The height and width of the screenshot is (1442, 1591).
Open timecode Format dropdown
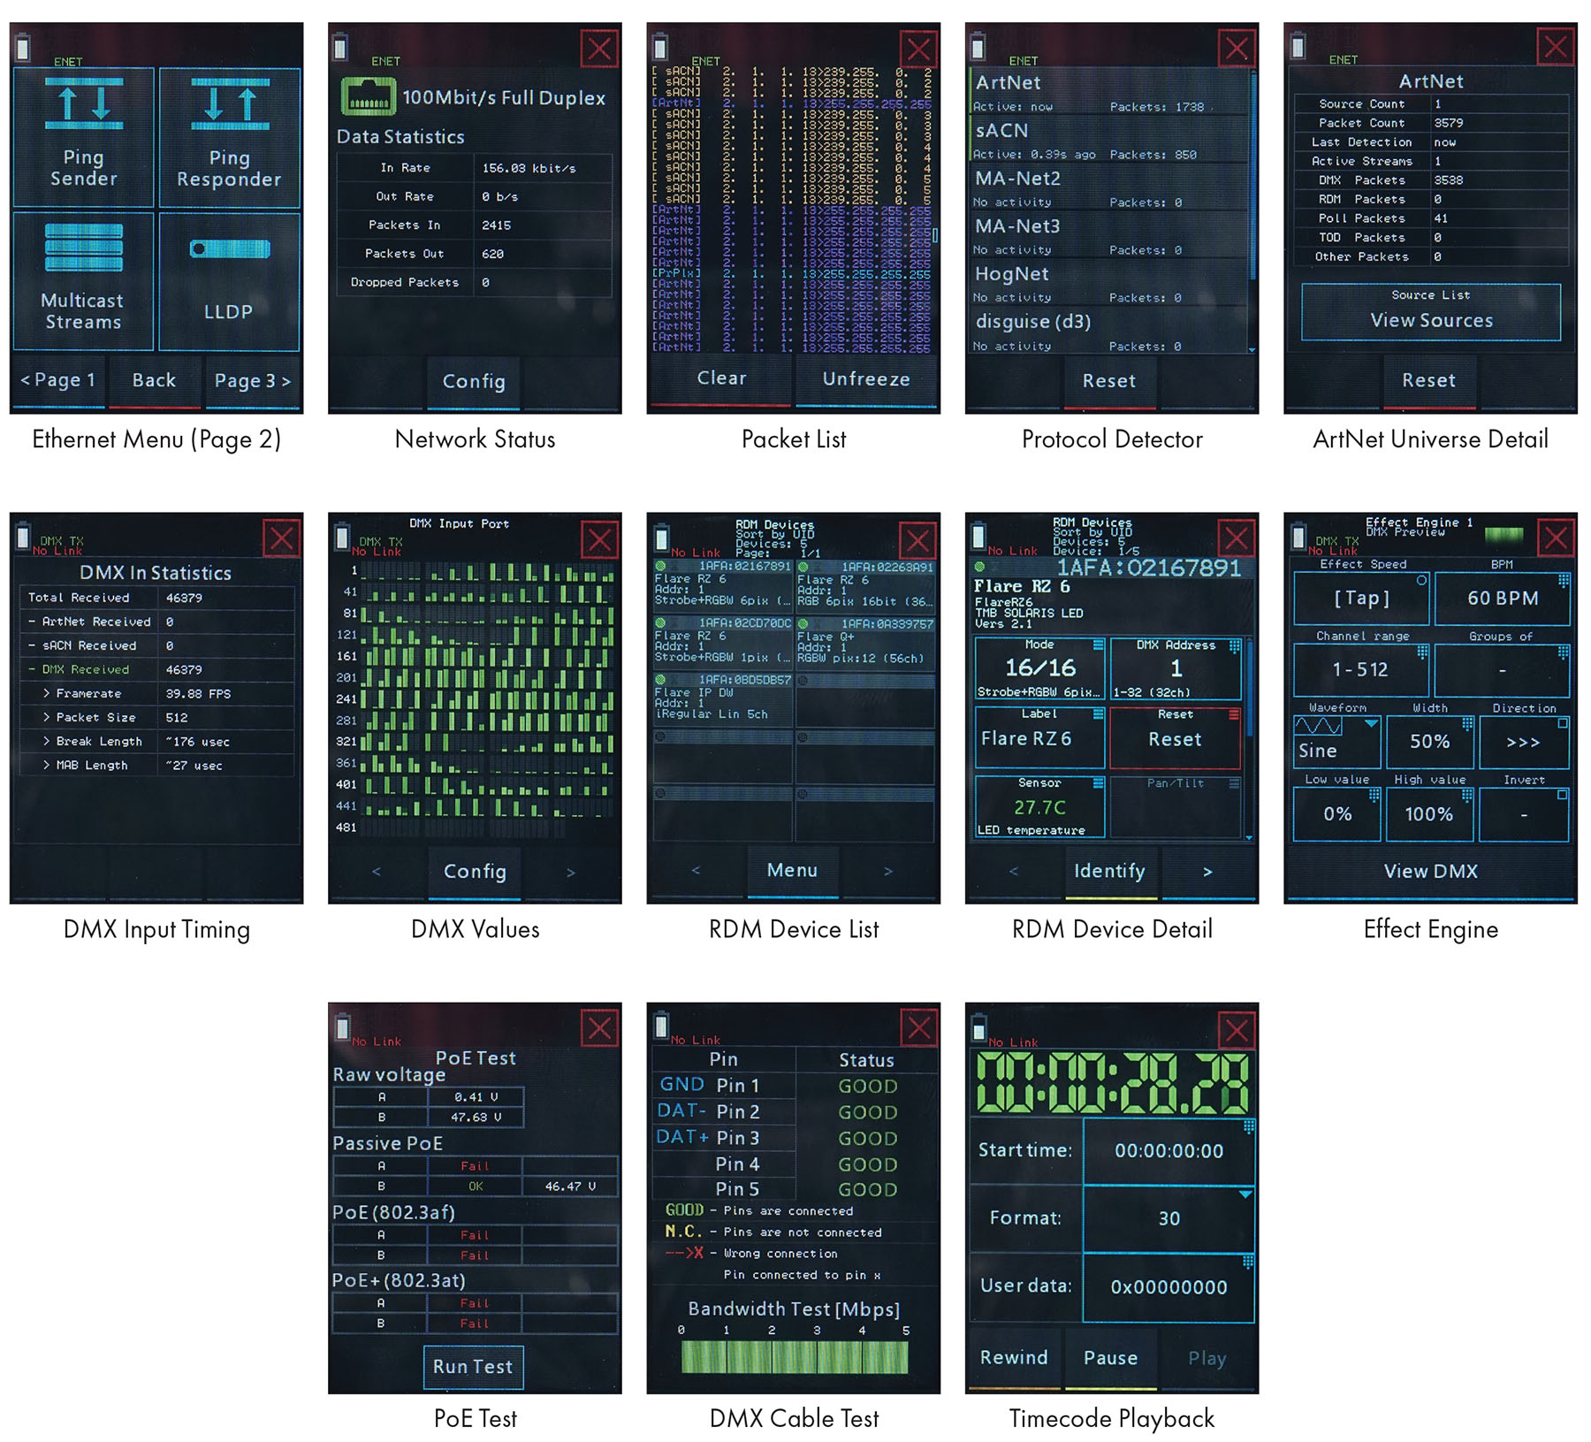click(1169, 1218)
